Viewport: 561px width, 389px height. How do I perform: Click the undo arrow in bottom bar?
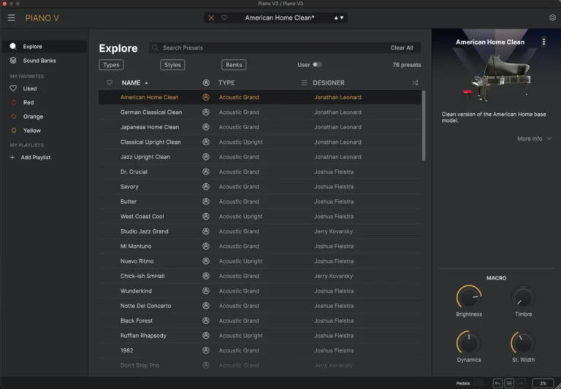tap(497, 383)
